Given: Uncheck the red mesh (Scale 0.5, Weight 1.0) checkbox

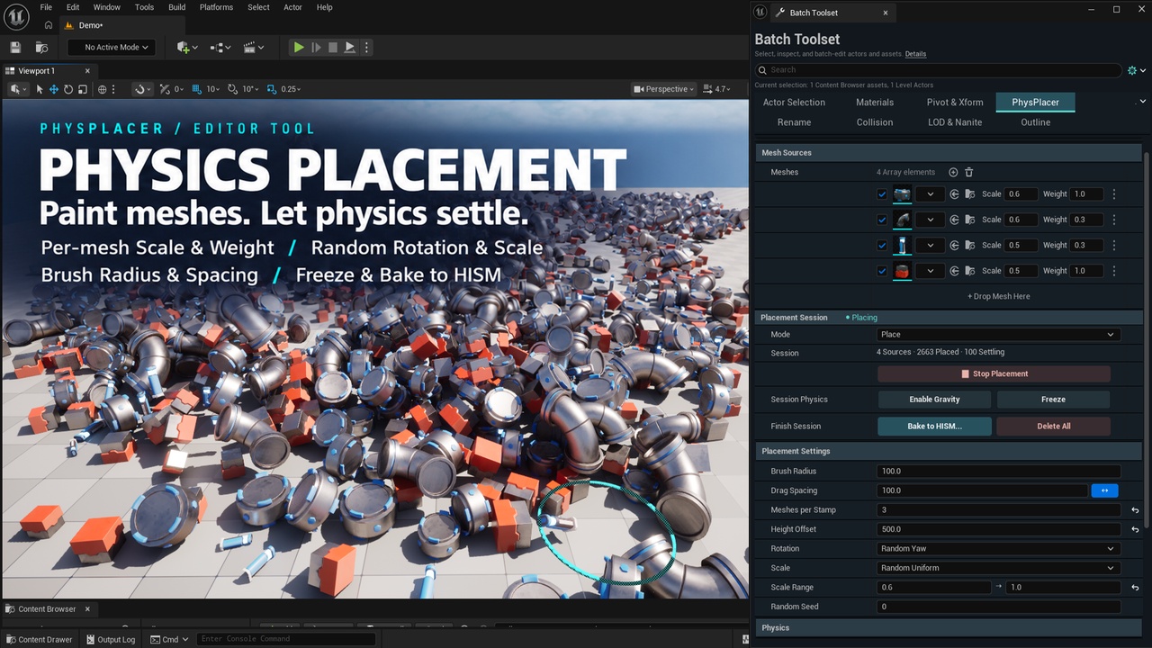Looking at the screenshot, I should click(x=882, y=271).
